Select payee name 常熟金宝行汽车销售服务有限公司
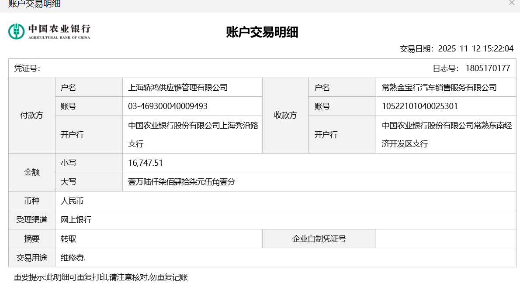Screen dimensions: 520x290 (439, 88)
